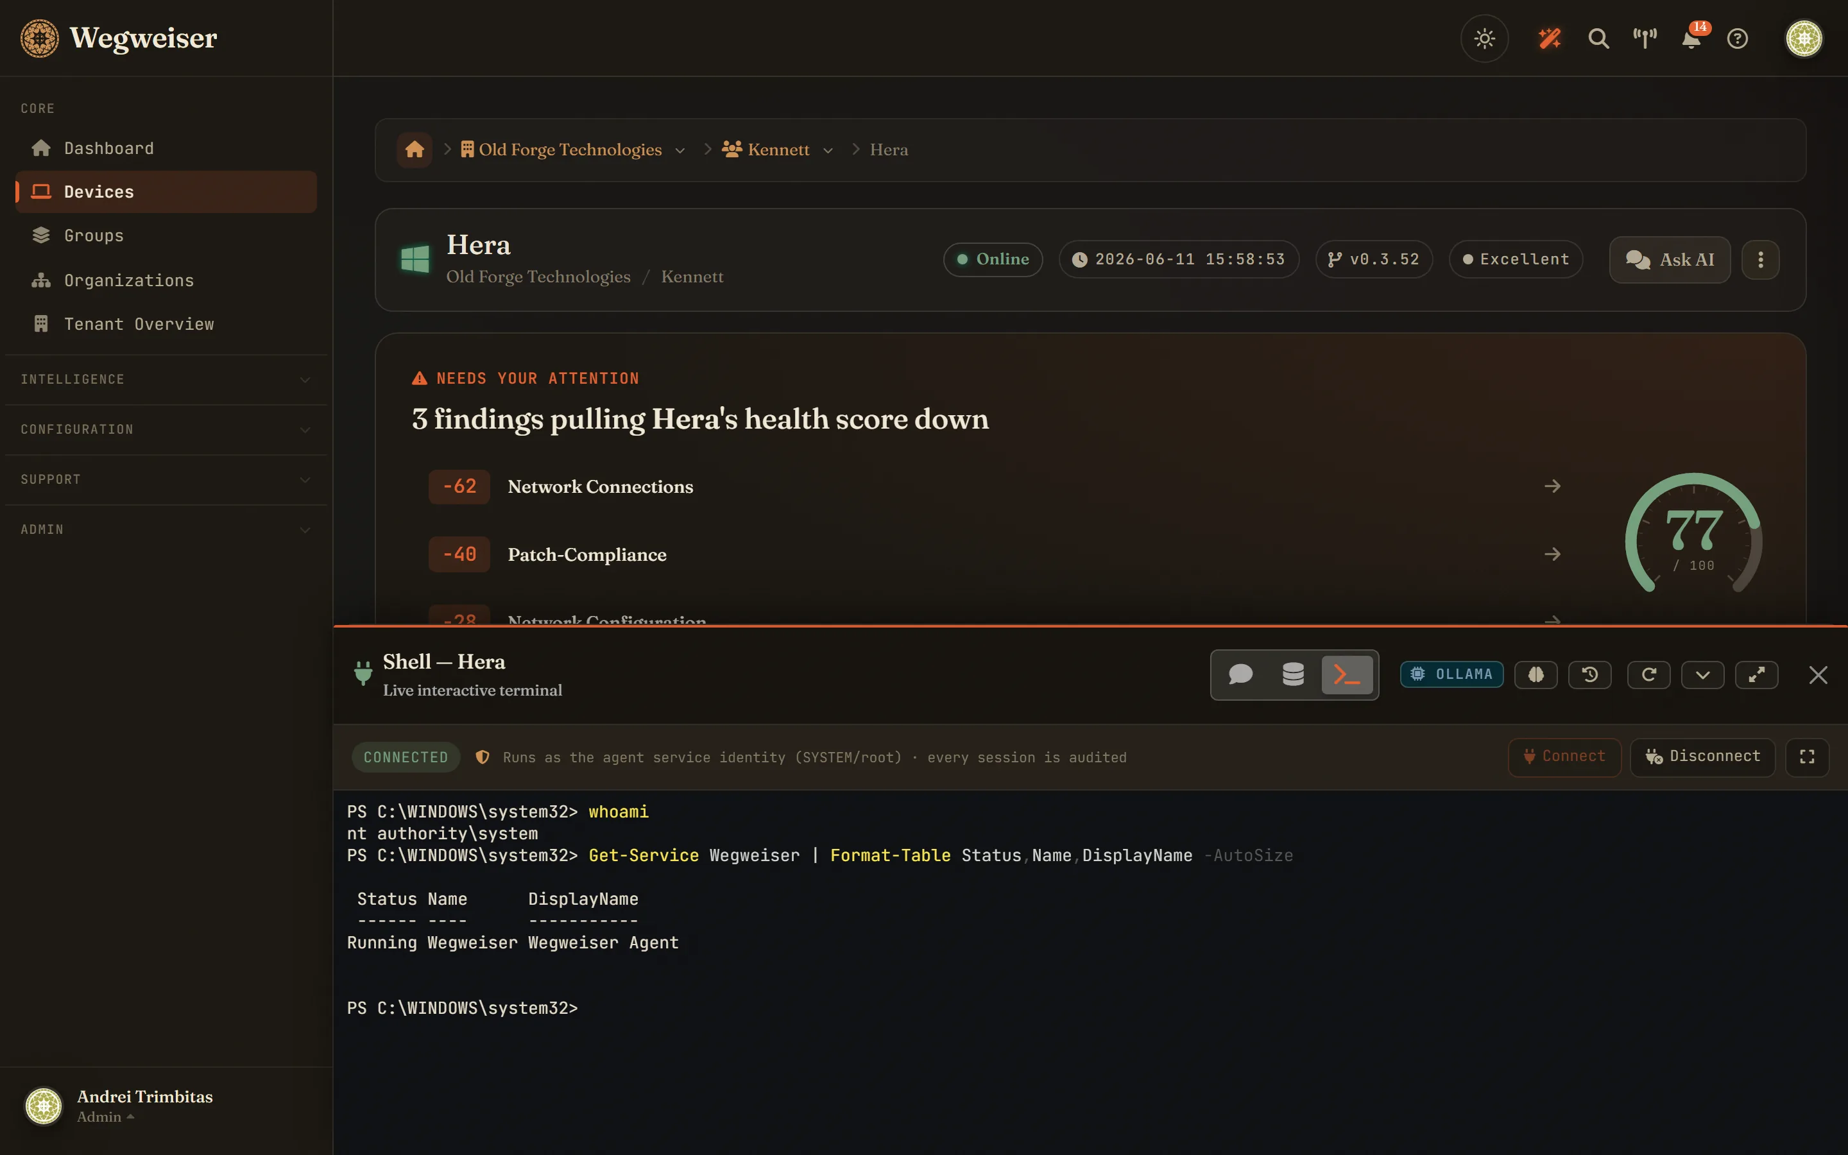1848x1155 pixels.
Task: Focus the terminal prompt input line
Action: (x=462, y=1008)
